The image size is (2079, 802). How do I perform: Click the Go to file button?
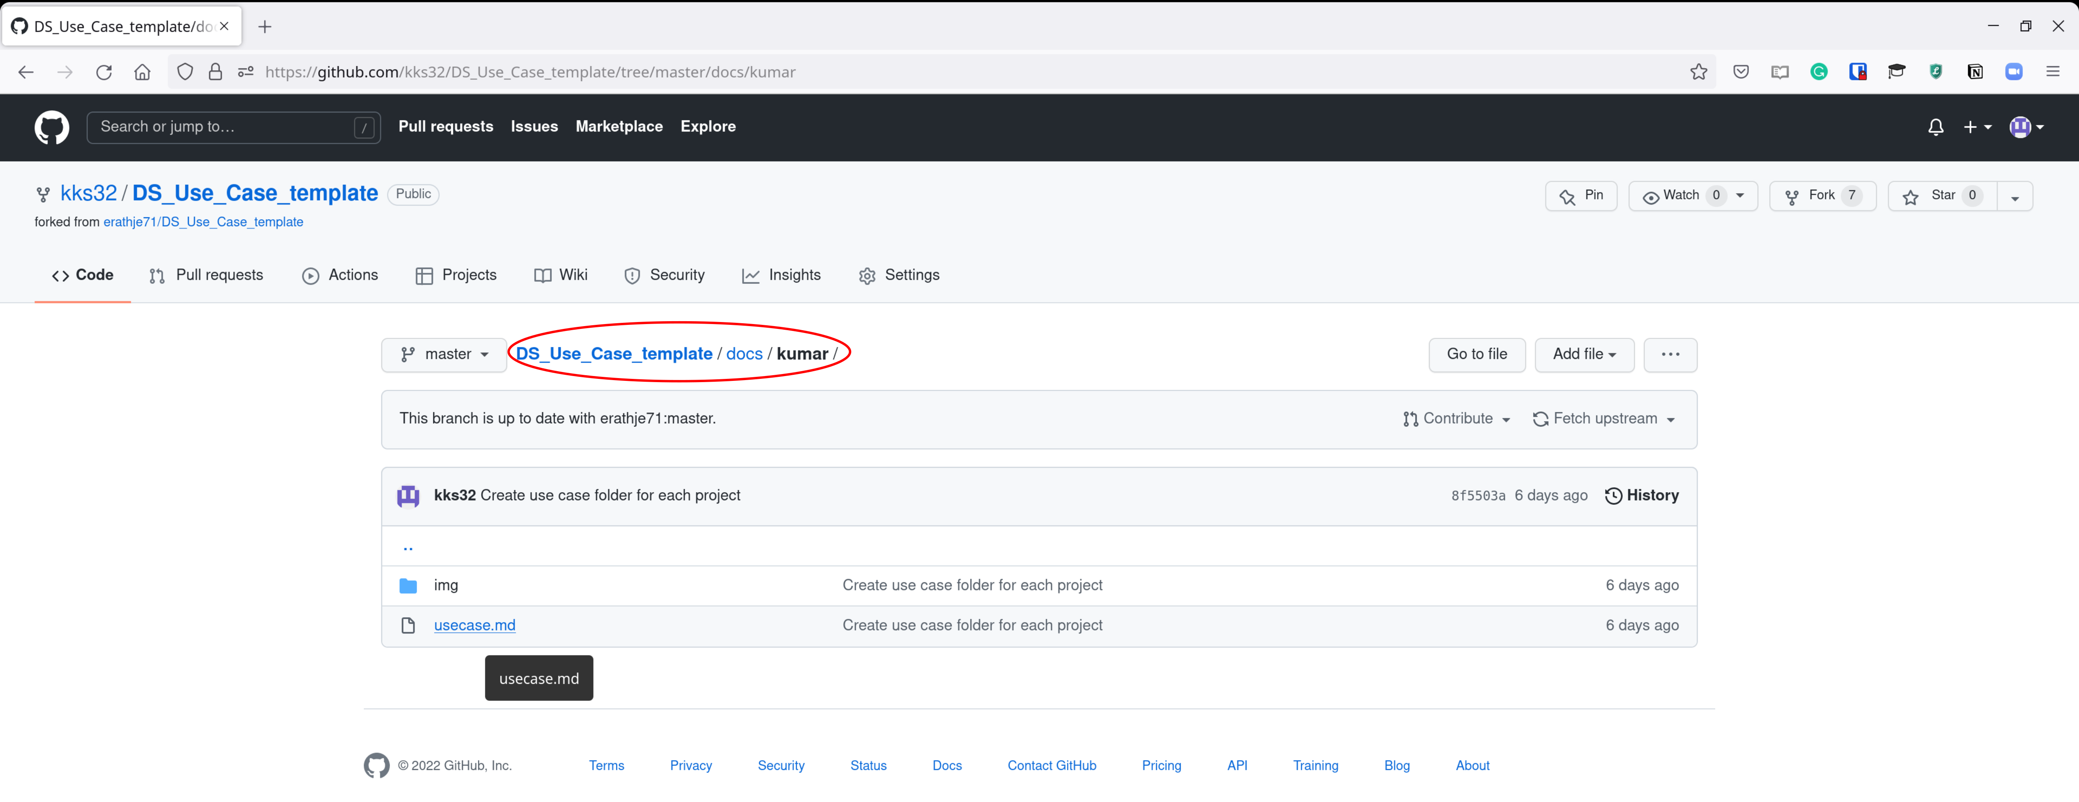coord(1476,354)
